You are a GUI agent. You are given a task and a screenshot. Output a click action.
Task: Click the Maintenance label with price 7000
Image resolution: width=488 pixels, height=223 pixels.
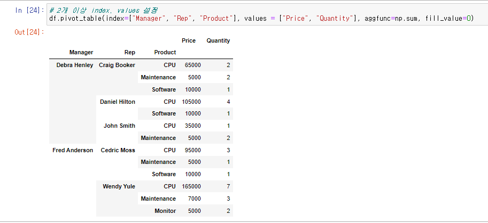[158, 199]
